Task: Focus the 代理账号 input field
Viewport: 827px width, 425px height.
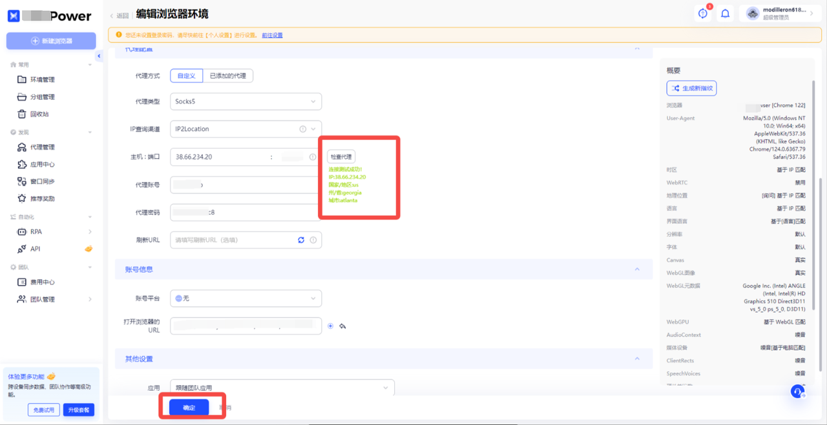Action: click(x=246, y=185)
